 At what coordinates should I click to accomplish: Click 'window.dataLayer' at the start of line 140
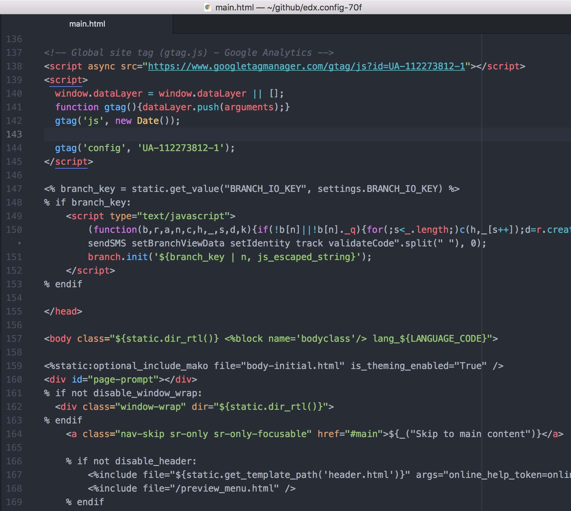[99, 93]
